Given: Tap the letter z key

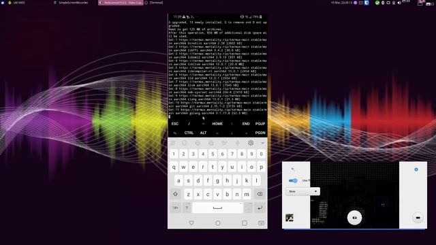Looking at the screenshot, I should 188,194.
